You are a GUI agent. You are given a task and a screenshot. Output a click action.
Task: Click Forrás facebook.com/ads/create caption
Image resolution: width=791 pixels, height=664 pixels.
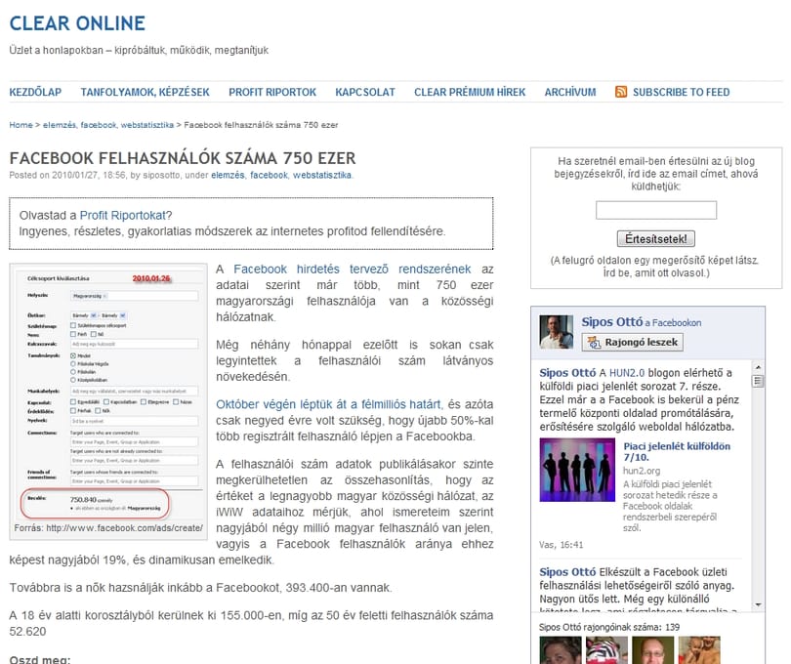click(x=108, y=528)
